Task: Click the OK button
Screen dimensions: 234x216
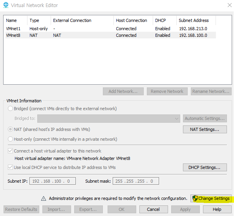Action: tap(122, 209)
